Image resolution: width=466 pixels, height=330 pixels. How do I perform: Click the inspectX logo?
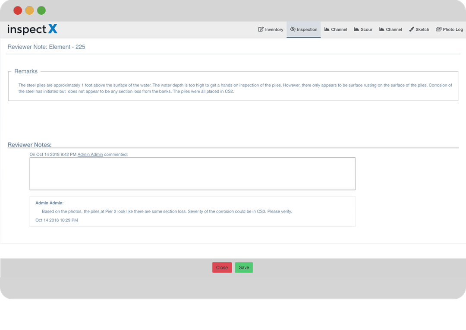coord(32,29)
